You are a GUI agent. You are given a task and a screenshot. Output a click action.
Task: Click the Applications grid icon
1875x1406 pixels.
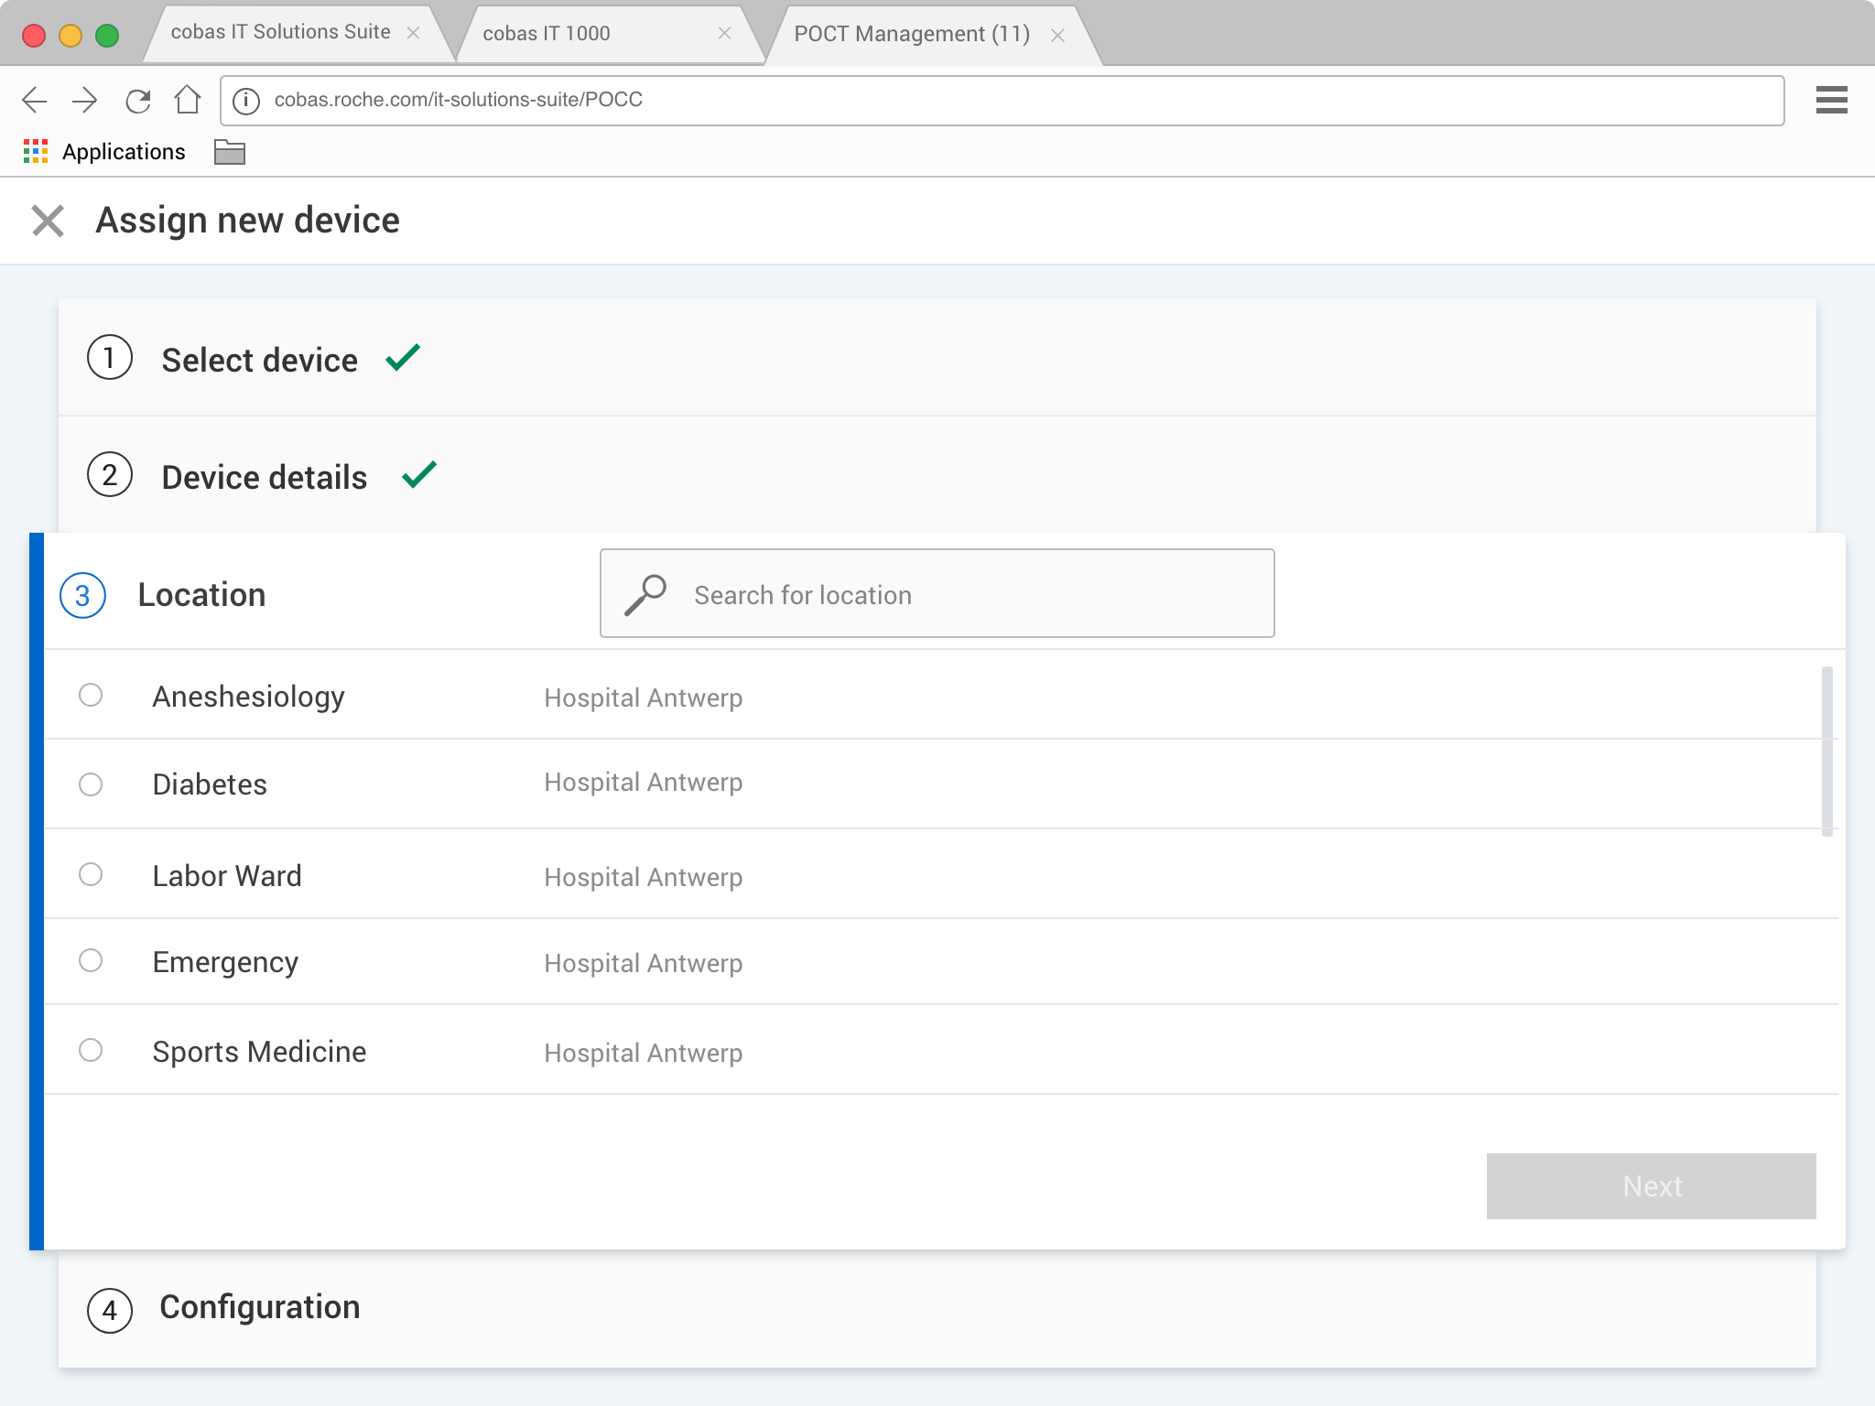[36, 152]
